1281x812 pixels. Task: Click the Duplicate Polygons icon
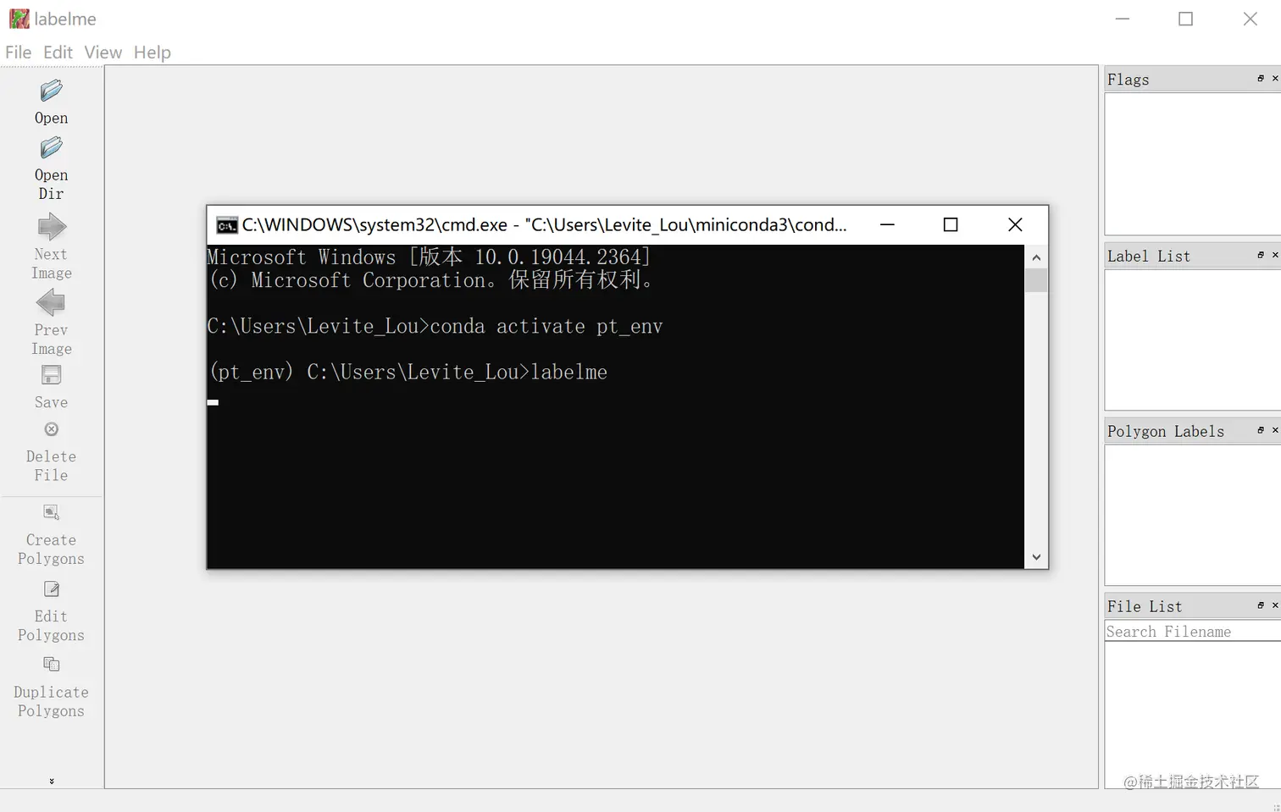(51, 664)
